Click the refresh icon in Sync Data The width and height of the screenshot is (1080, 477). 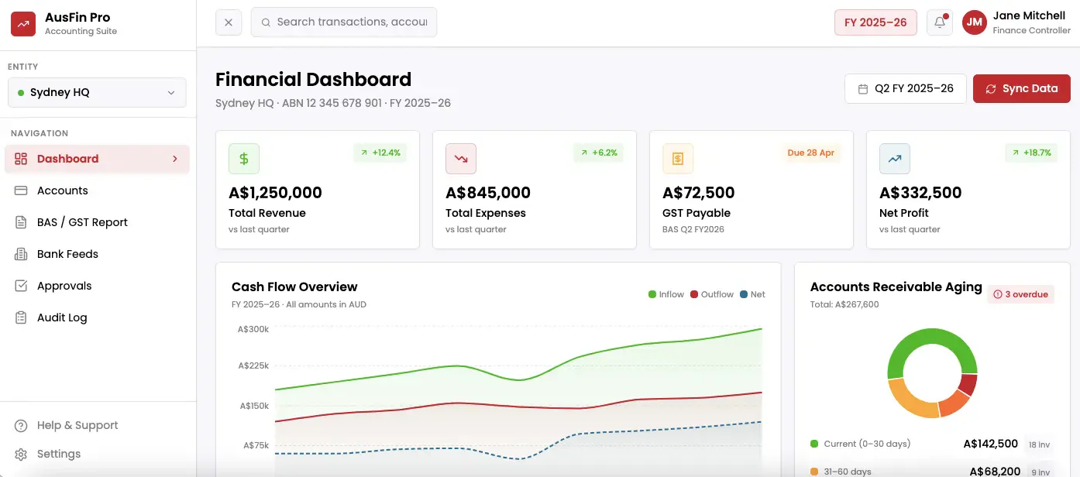991,89
